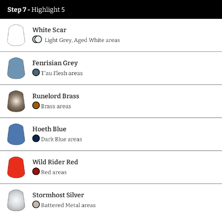Open the Fenrisian Grey paint name
Viewport: 222px width, 216px height.
pyautogui.click(x=55, y=63)
